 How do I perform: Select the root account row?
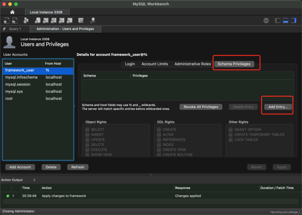point(38,98)
